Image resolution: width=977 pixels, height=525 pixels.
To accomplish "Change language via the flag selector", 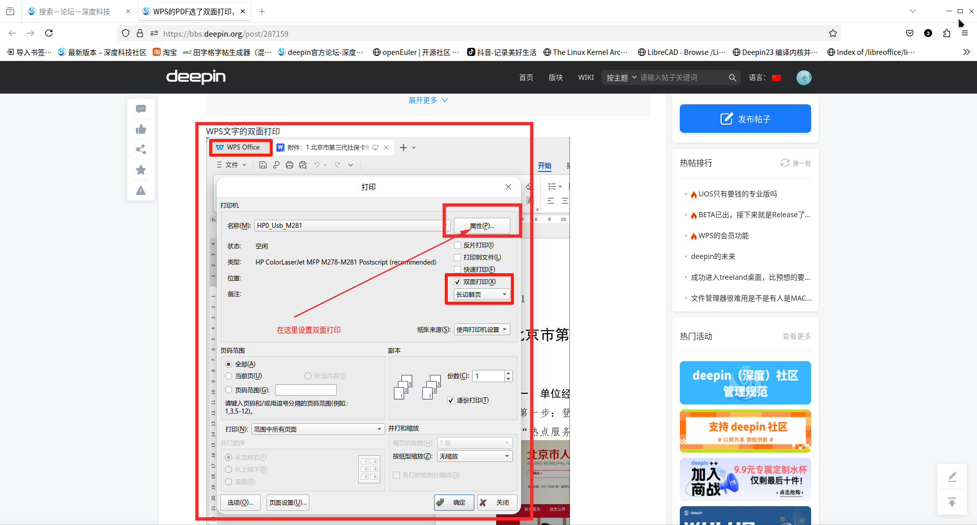I will tap(777, 78).
